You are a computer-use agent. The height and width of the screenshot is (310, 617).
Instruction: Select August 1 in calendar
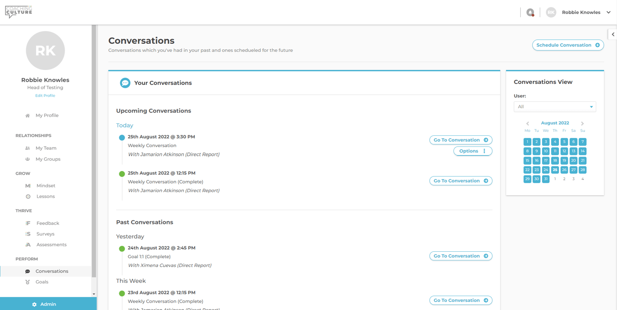pos(527,142)
